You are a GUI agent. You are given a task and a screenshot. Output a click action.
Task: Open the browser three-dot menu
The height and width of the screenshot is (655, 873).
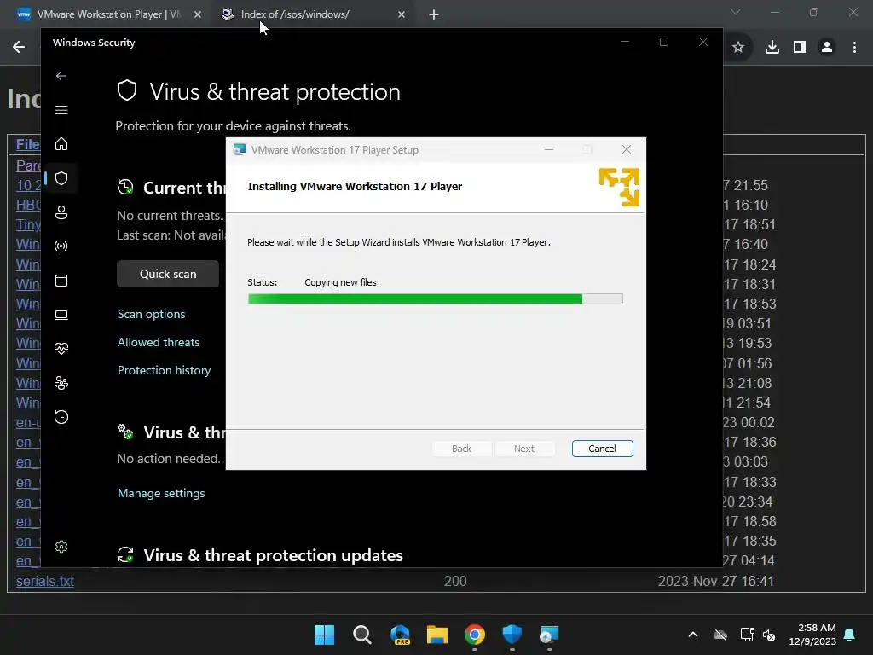(854, 48)
